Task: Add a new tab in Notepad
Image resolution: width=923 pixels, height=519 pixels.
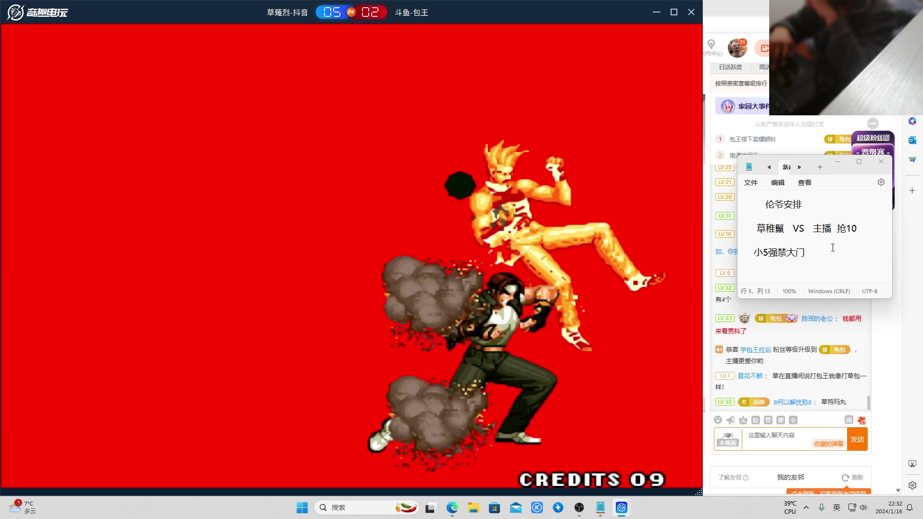Action: click(820, 167)
